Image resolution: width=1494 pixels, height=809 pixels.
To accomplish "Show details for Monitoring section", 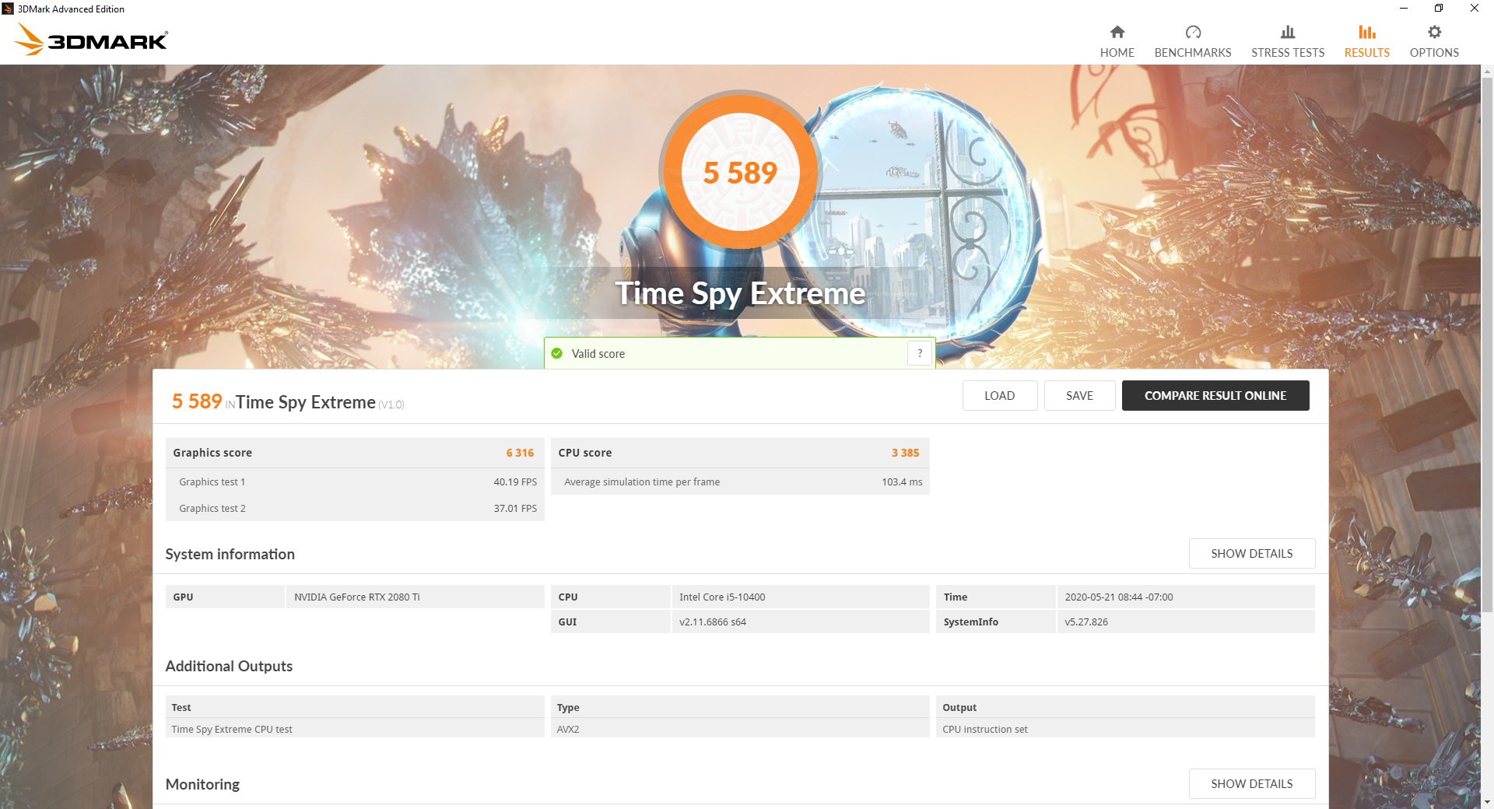I will coord(1251,783).
